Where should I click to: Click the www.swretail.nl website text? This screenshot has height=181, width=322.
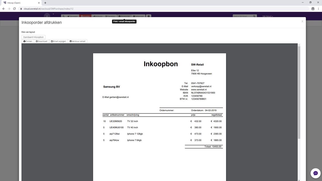click(x=199, y=90)
